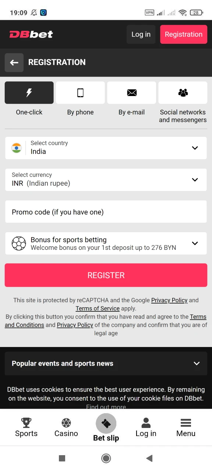
Task: Open the Casino roulette icon
Action: [x=66, y=422]
